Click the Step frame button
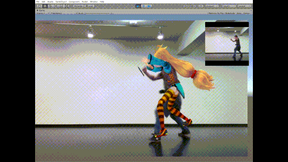The image size is (288, 162). tap(149, 6)
